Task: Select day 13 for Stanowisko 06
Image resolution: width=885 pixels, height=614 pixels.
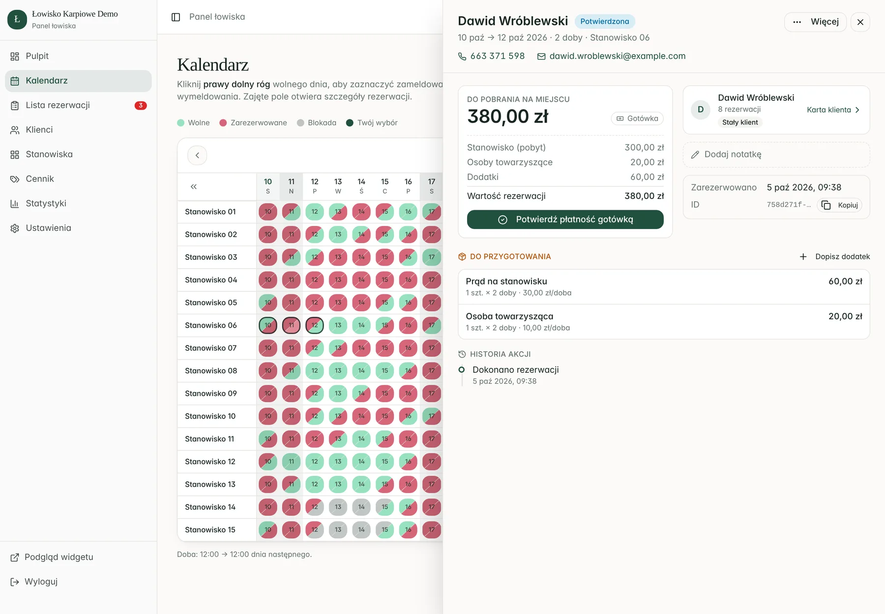Action: (338, 325)
